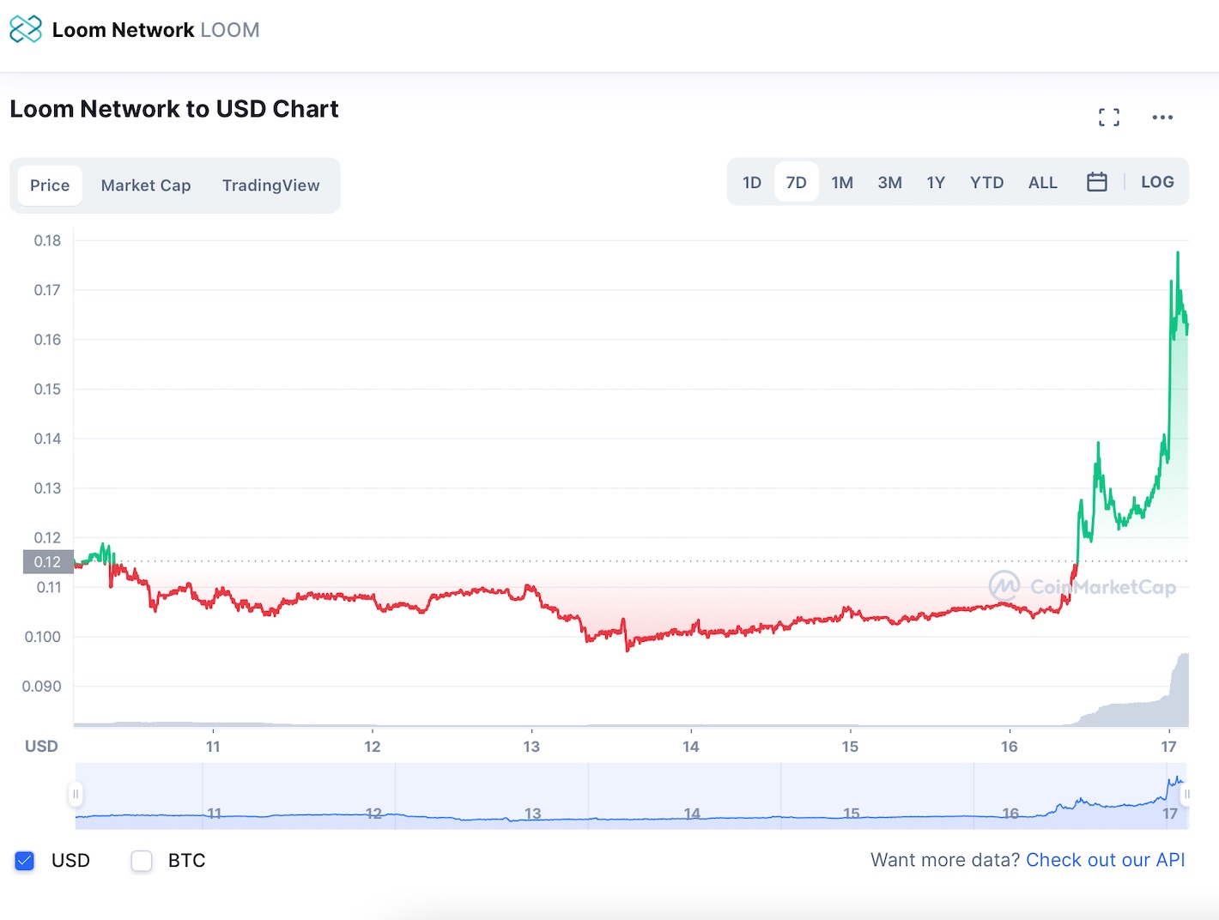The width and height of the screenshot is (1219, 920).
Task: Enable the BTC checkbox
Action: tap(142, 861)
